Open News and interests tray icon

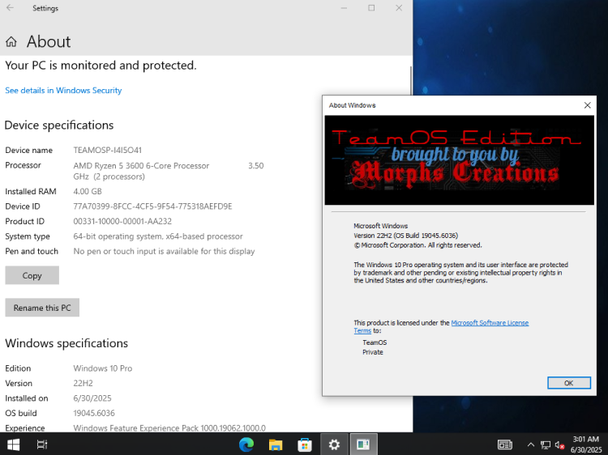coord(505,444)
